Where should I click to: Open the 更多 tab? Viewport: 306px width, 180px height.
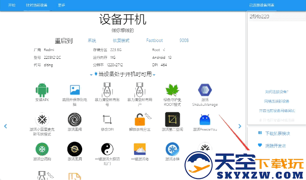pyautogui.click(x=61, y=5)
